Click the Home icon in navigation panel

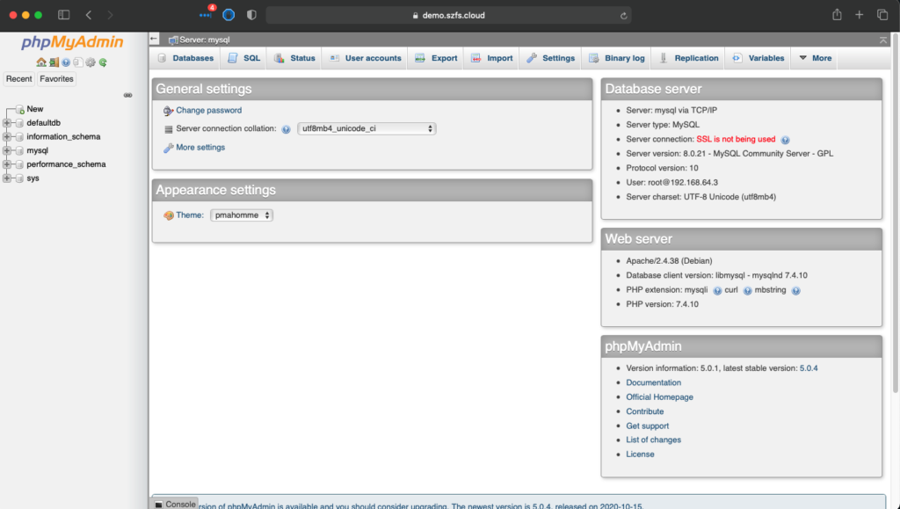(41, 62)
